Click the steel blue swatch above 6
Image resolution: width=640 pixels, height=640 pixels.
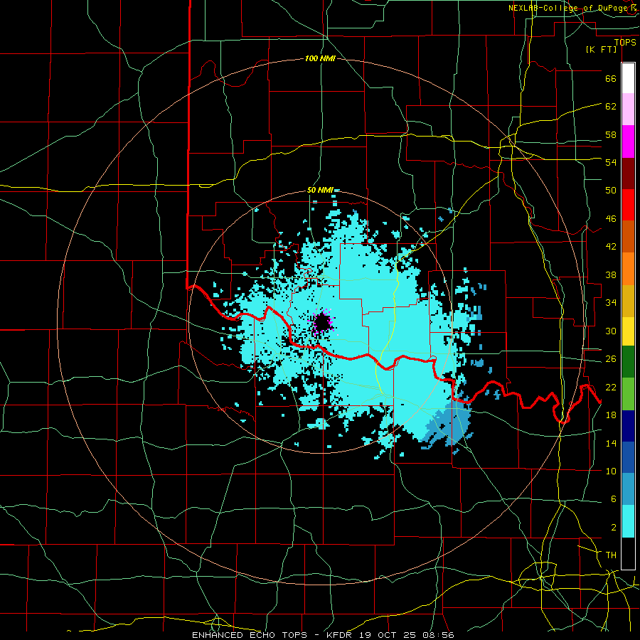tap(628, 489)
